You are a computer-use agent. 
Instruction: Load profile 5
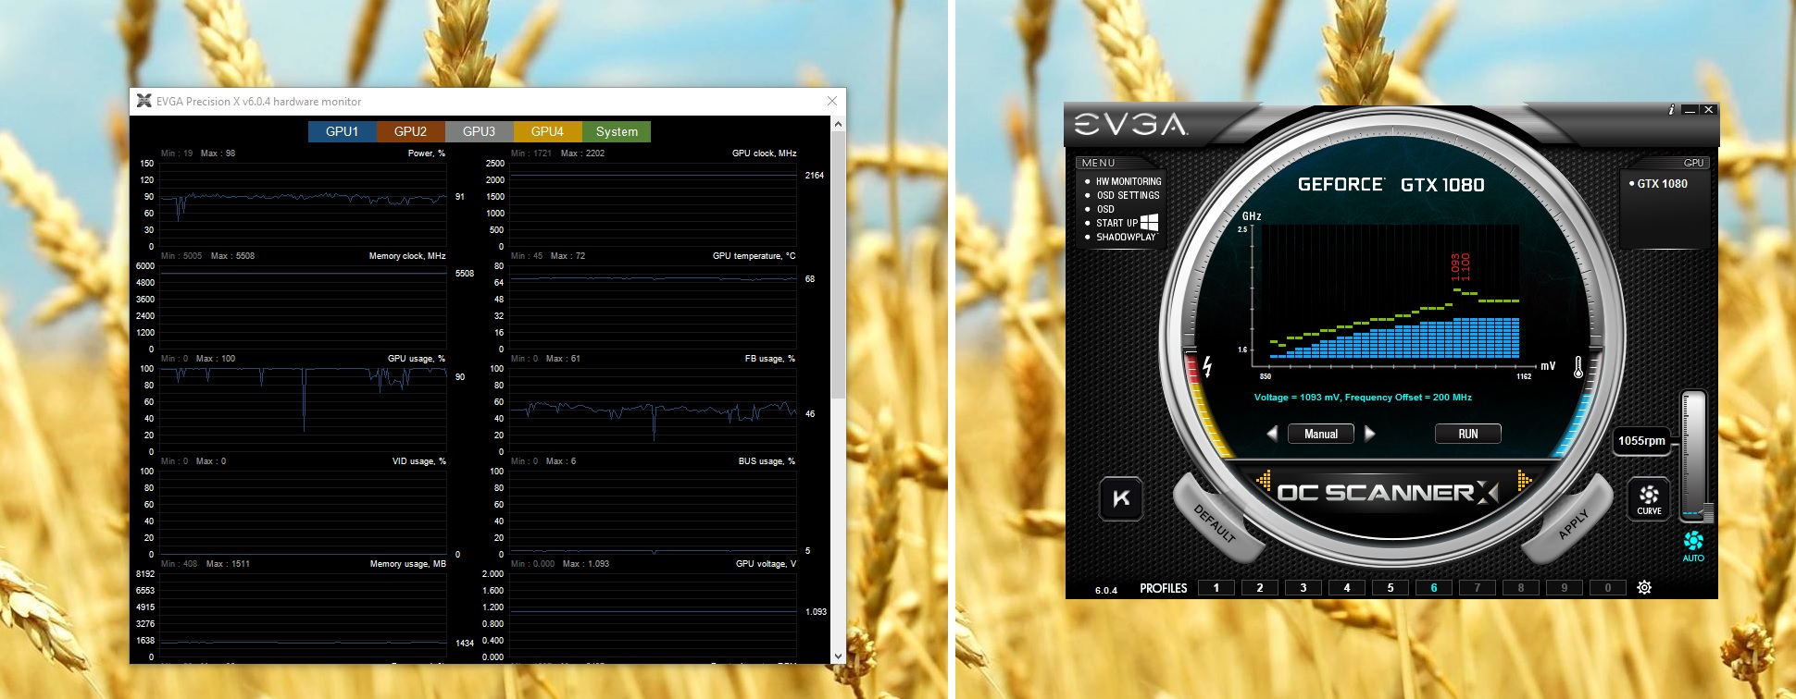point(1391,587)
